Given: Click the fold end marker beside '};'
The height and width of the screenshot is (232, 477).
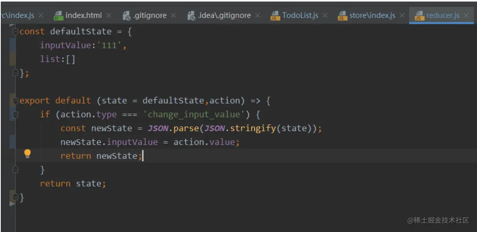Looking at the screenshot, I should [x=15, y=72].
